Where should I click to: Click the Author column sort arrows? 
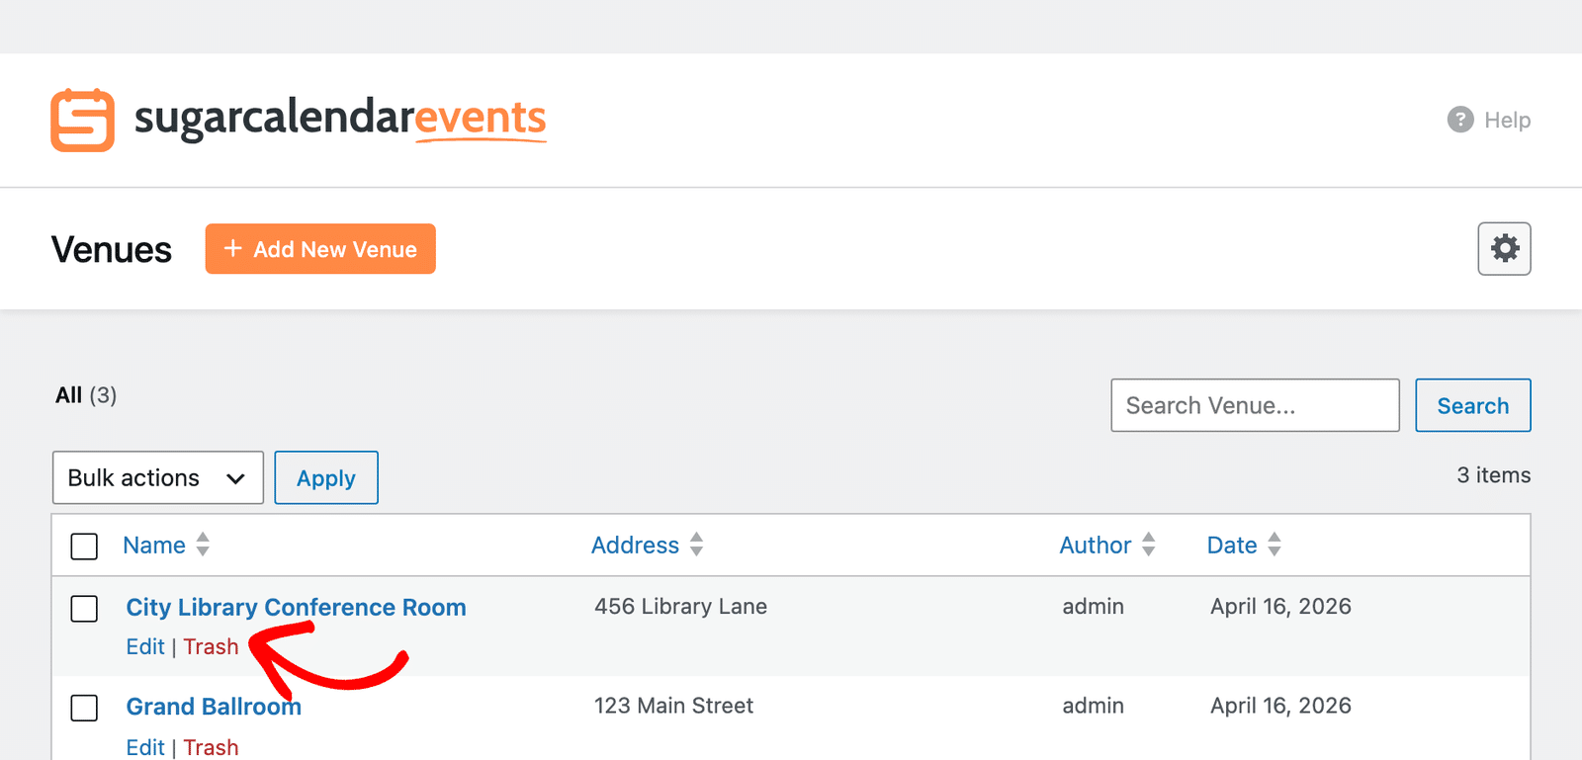pyautogui.click(x=1148, y=545)
